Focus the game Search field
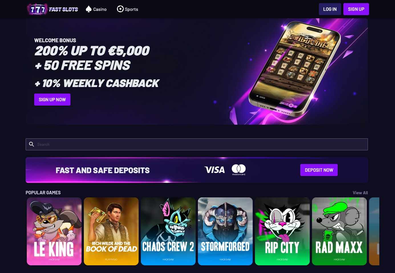 [197, 144]
